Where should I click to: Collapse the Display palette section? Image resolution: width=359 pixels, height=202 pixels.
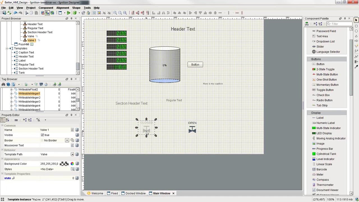(x=309, y=113)
